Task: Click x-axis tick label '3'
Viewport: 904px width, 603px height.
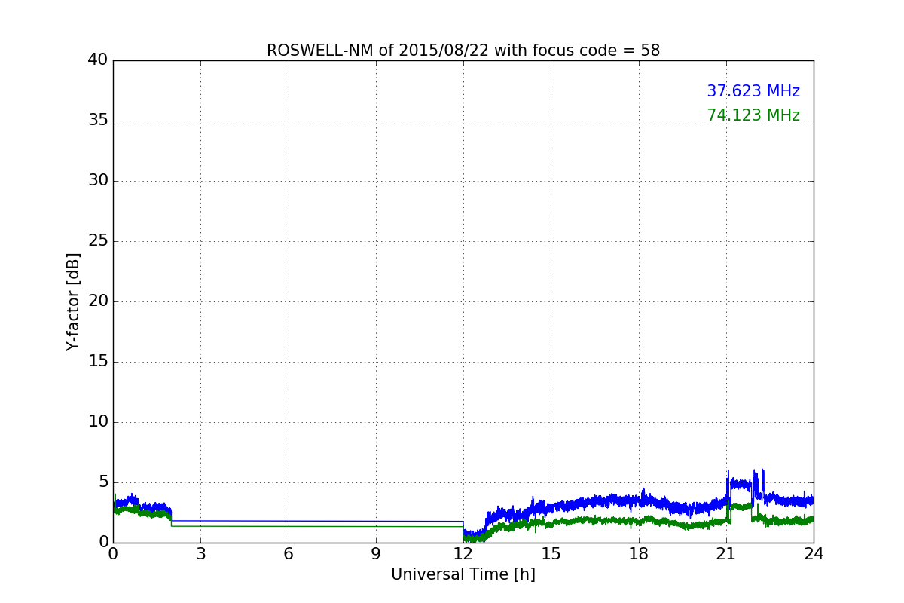Action: (x=200, y=553)
